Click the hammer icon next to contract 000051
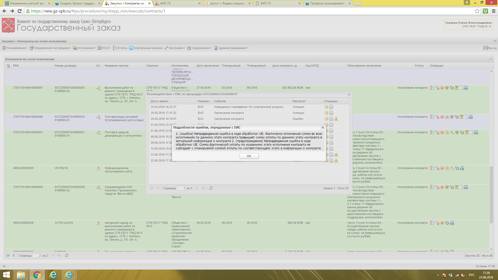Image resolution: width=498 pixels, height=280 pixels. (x=99, y=133)
